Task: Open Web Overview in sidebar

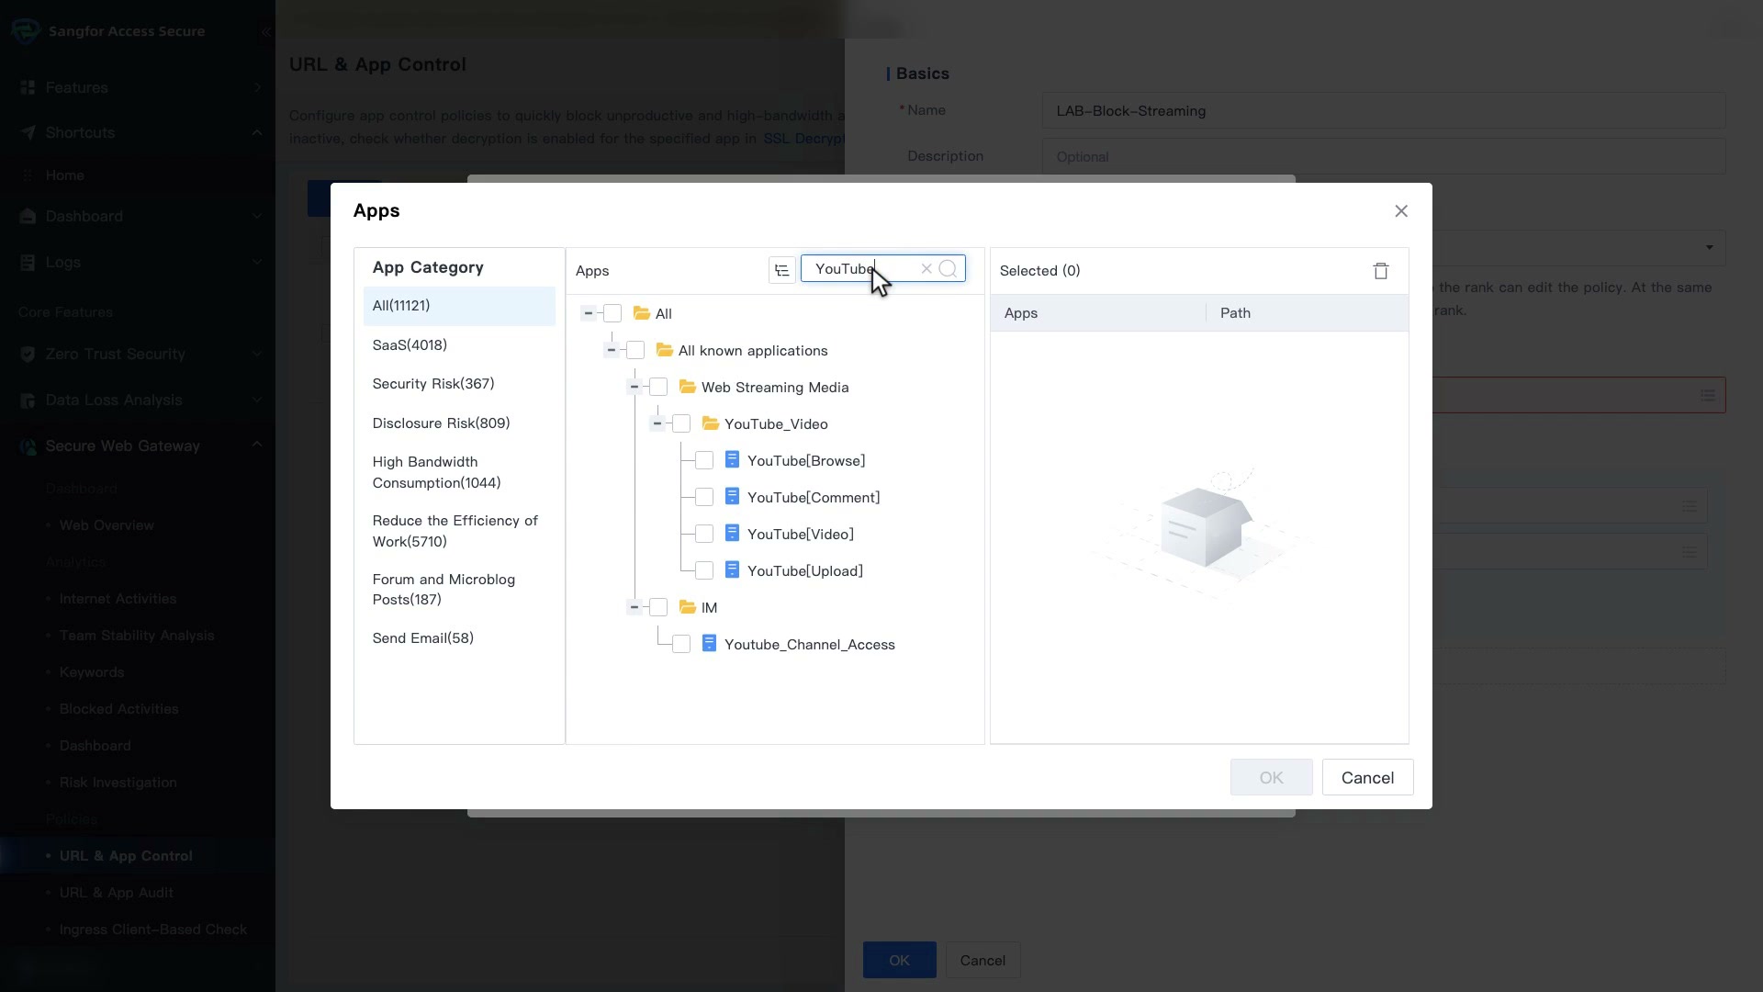Action: coord(107,525)
